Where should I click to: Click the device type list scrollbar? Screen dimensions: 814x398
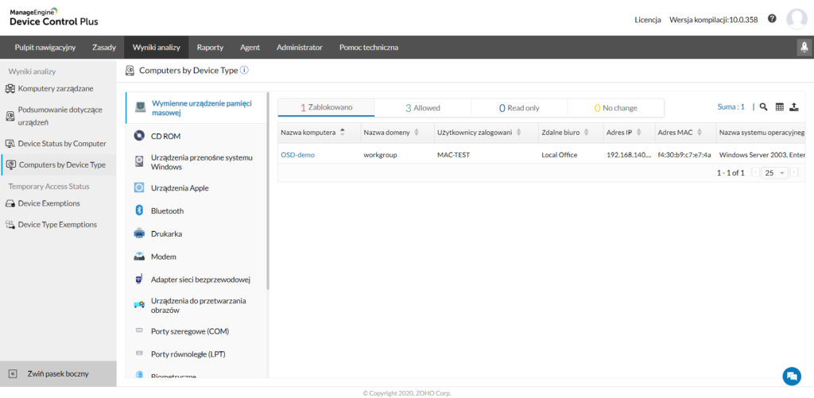click(x=268, y=191)
